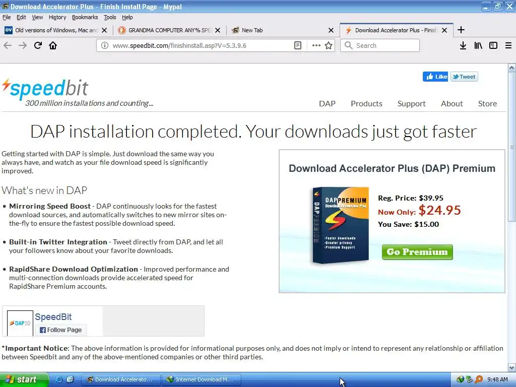Click the page scrollbar up arrow

[x=512, y=68]
